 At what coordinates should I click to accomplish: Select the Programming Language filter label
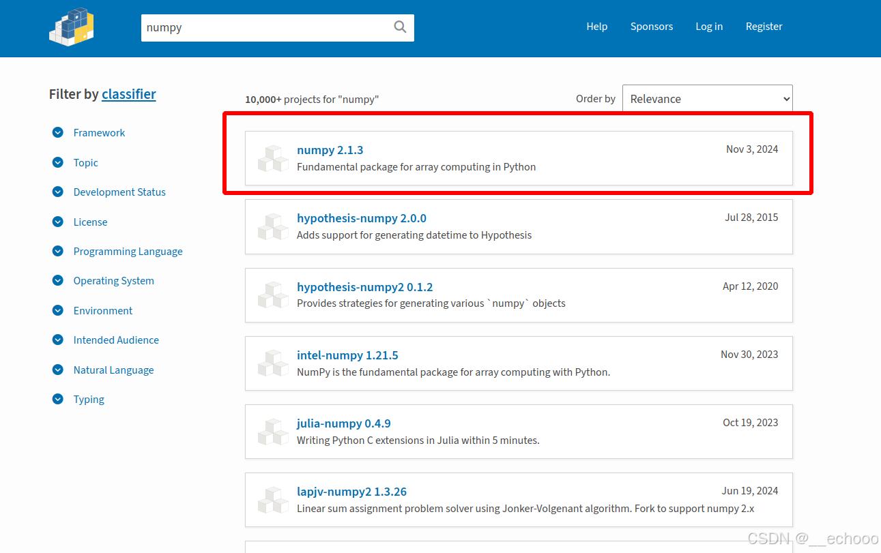pyautogui.click(x=128, y=252)
